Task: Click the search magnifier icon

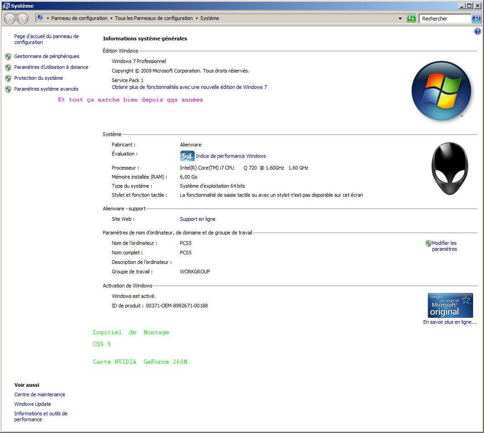Action: click(476, 19)
